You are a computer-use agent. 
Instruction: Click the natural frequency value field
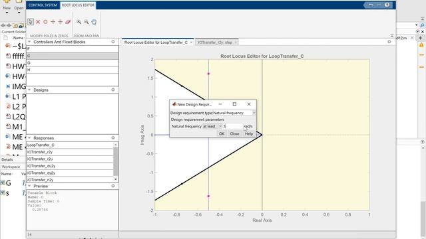pyautogui.click(x=233, y=126)
